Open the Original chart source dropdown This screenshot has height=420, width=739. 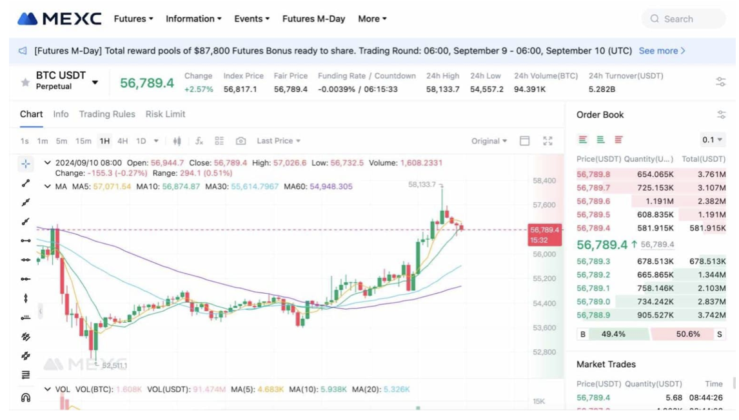click(489, 141)
